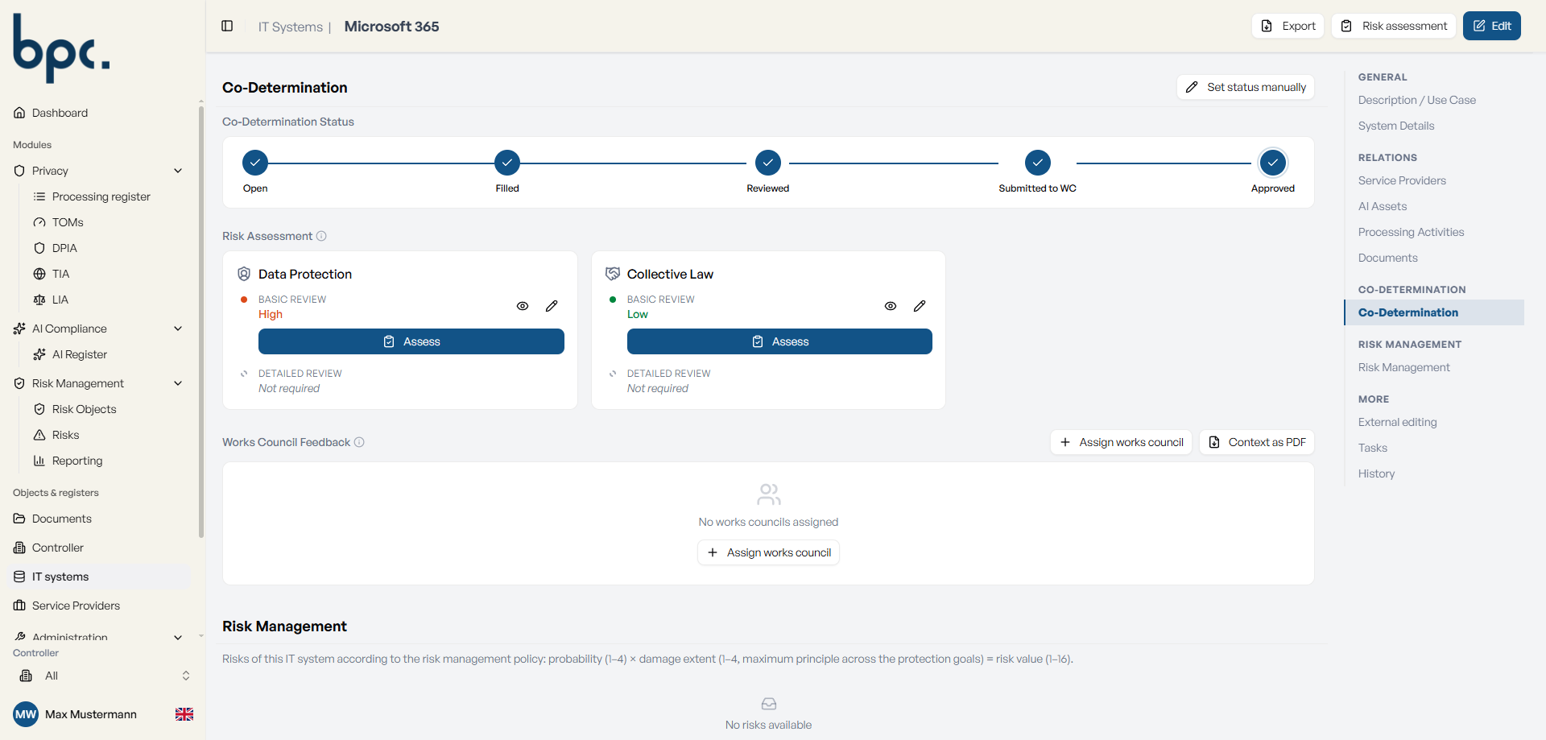
Task: View Collective Law review via eye icon
Action: (x=891, y=306)
